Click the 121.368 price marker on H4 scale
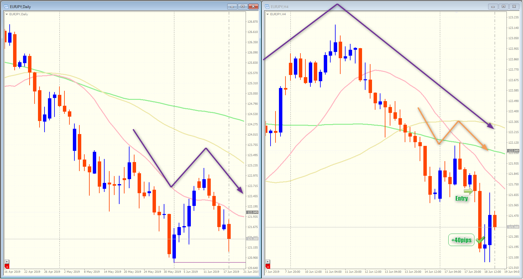Image resolution: width=523 pixels, height=279 pixels. [513, 227]
